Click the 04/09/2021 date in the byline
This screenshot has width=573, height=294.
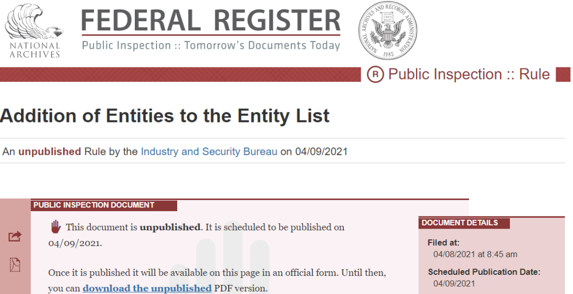click(322, 152)
